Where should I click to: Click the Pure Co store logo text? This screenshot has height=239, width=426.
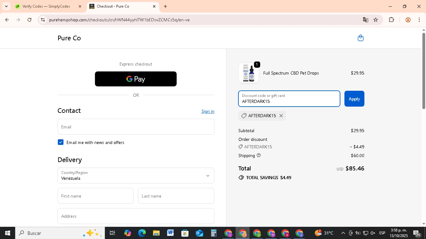coord(69,38)
